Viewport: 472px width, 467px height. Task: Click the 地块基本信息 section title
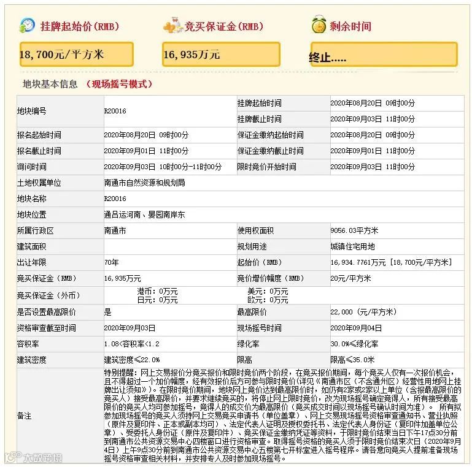(50, 84)
